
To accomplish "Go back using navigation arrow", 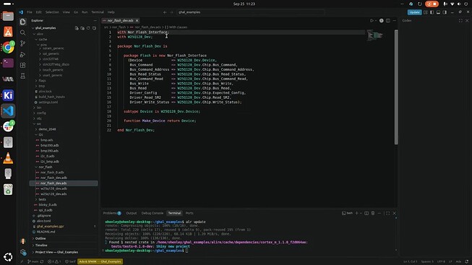I will pos(165,12).
